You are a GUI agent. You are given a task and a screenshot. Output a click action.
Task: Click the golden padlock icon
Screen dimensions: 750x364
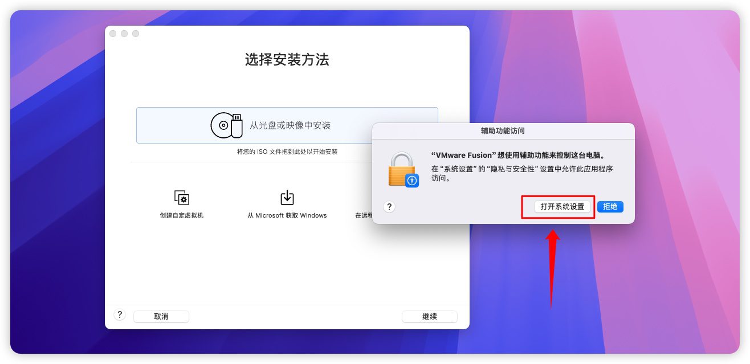pyautogui.click(x=402, y=169)
